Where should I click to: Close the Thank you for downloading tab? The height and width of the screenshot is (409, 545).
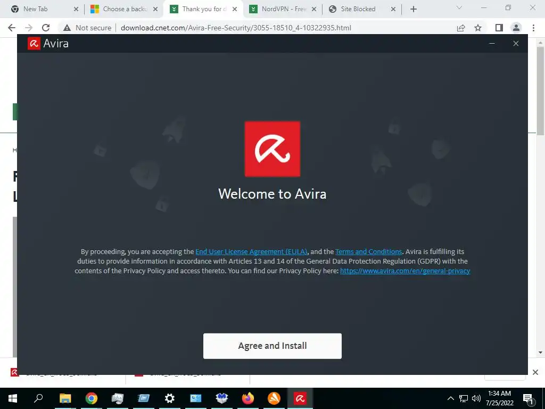(x=235, y=9)
